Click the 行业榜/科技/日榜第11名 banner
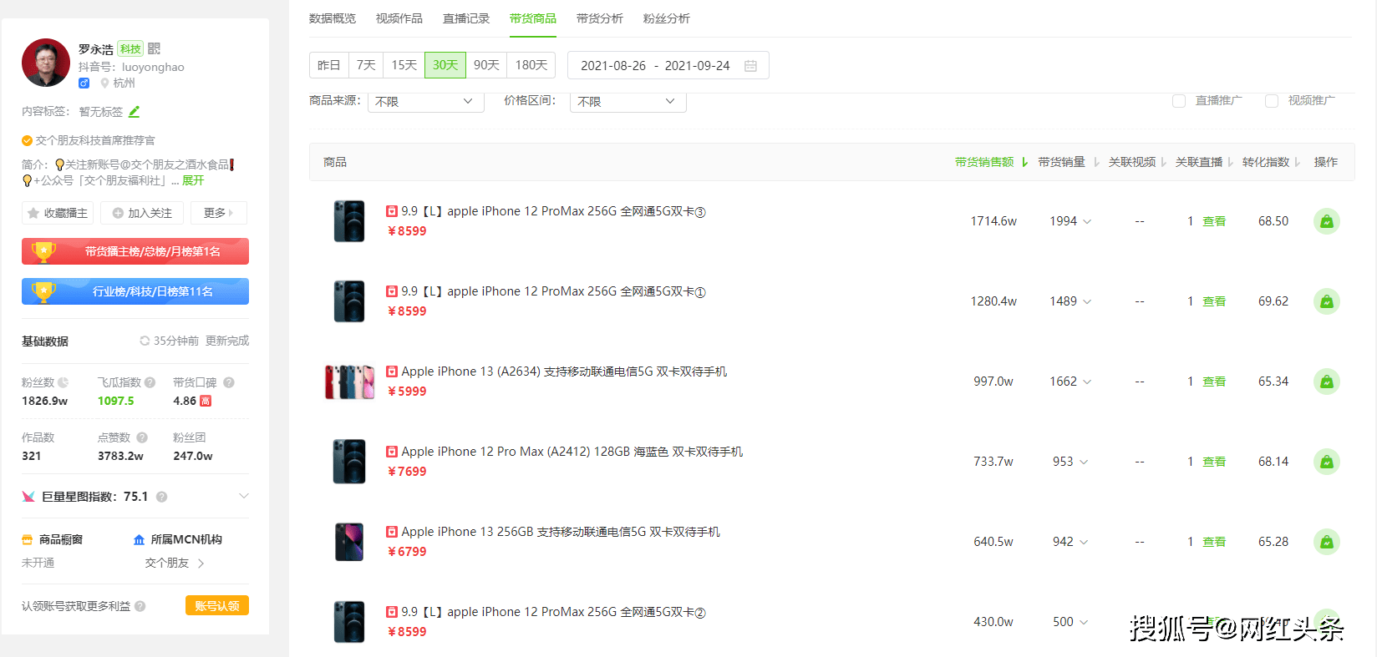 tap(135, 291)
